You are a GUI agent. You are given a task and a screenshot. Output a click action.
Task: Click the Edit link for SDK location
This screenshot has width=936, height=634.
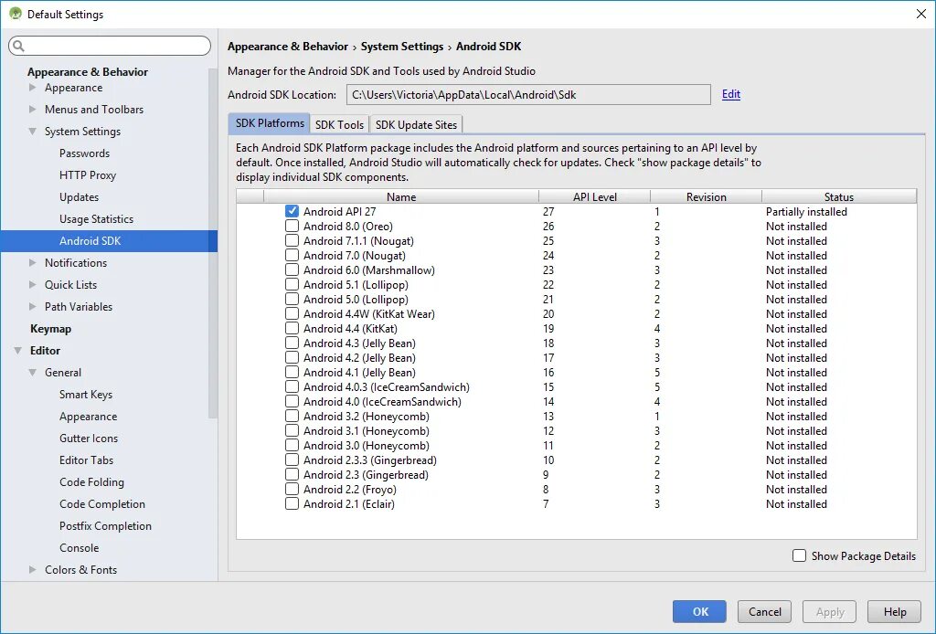(730, 94)
